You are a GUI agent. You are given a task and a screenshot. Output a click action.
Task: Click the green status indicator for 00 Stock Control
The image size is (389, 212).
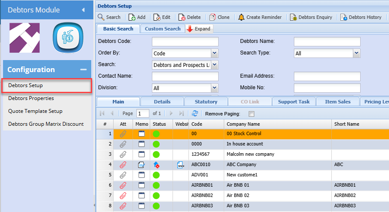pyautogui.click(x=156, y=133)
